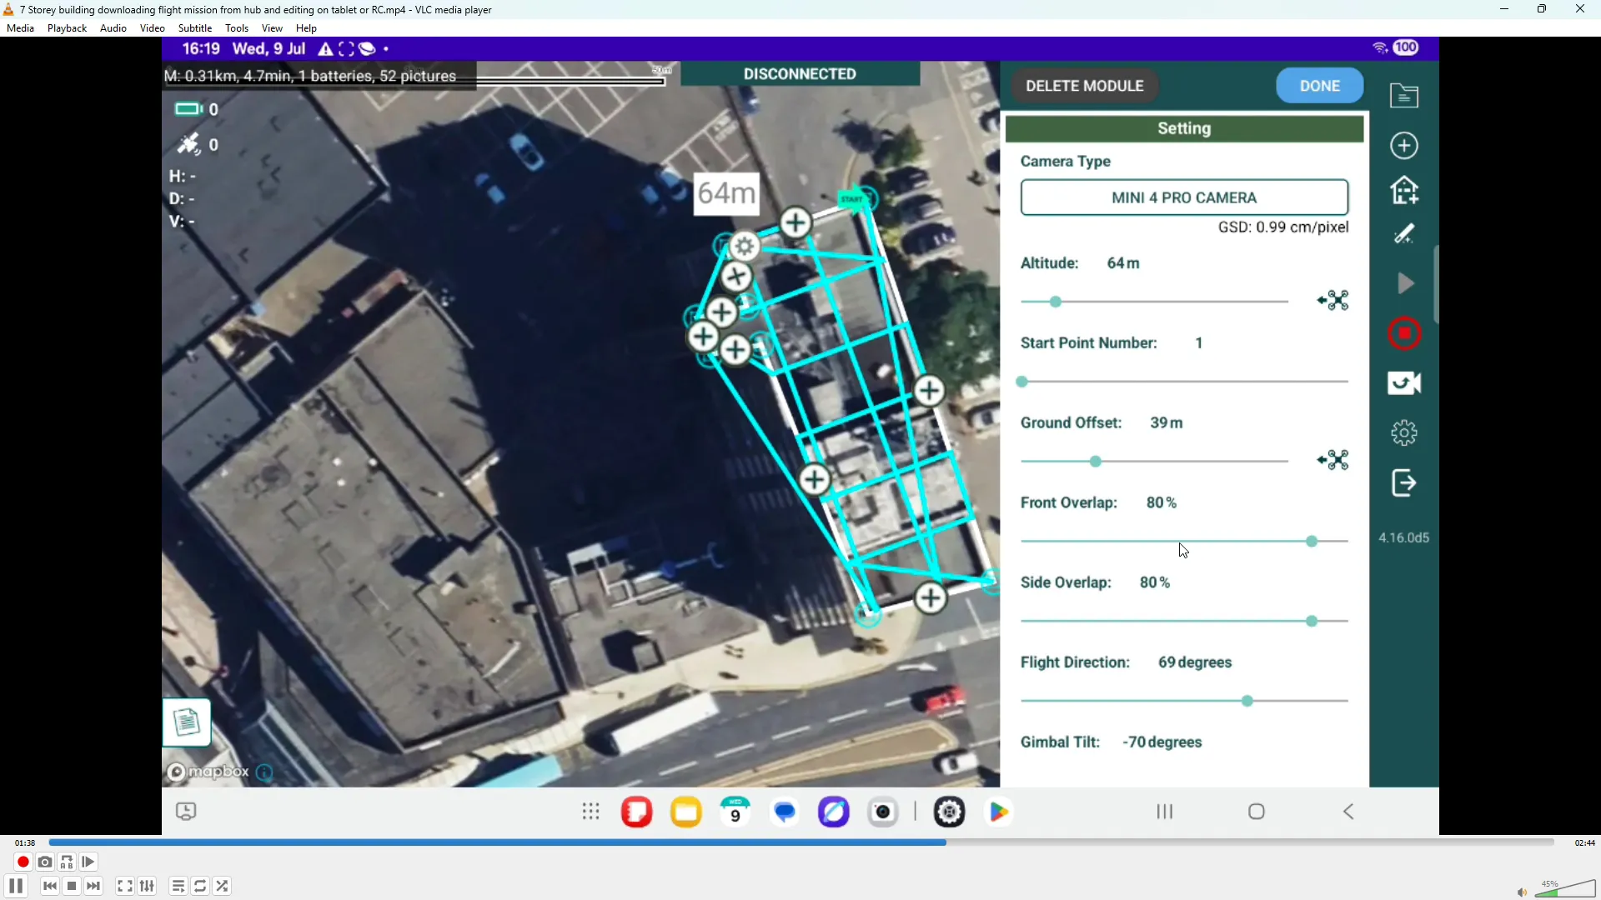This screenshot has width=1601, height=900.
Task: Toggle the playlist view button
Action: [178, 886]
